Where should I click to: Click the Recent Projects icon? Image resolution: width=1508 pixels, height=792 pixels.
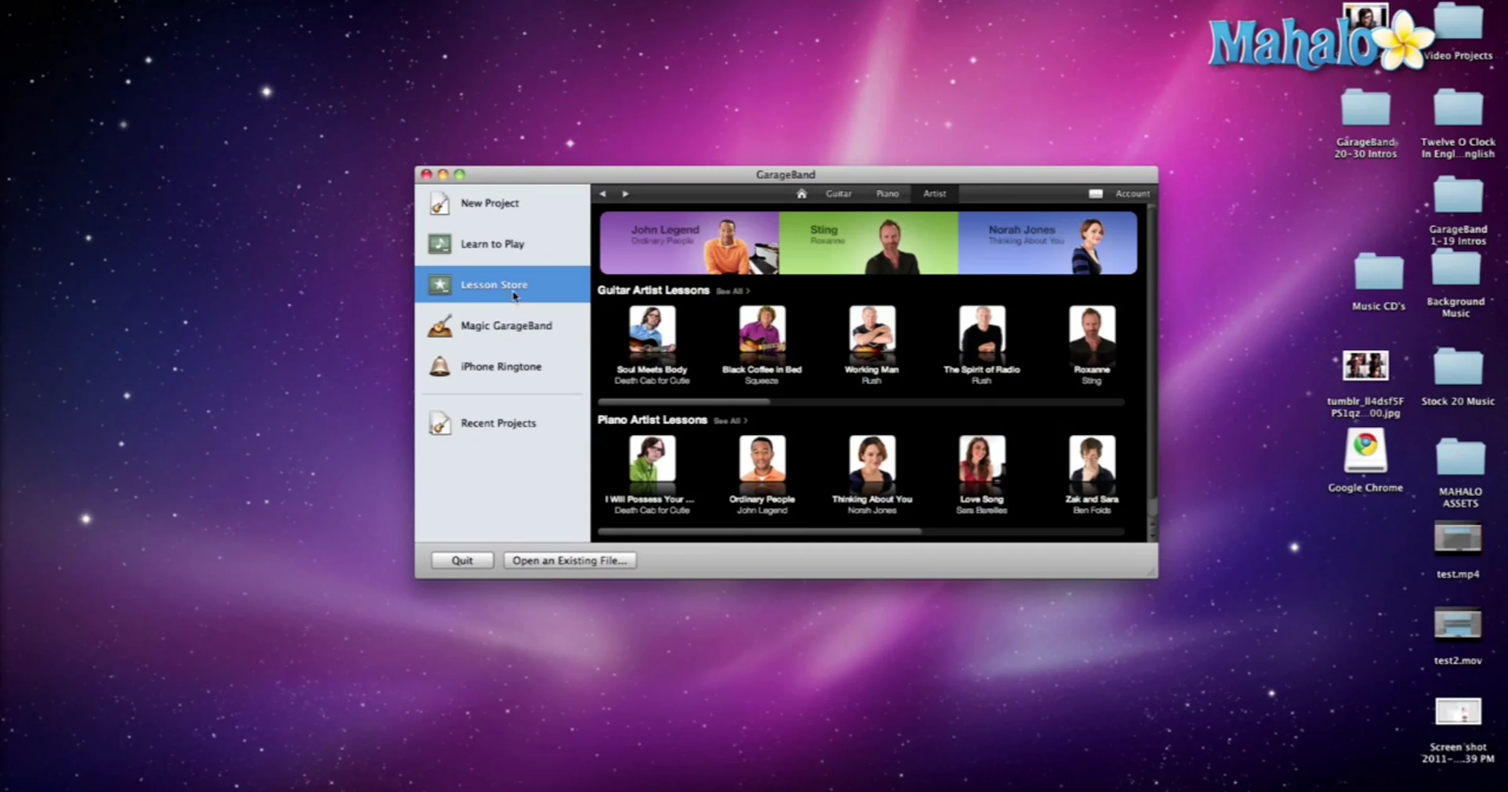tap(439, 423)
